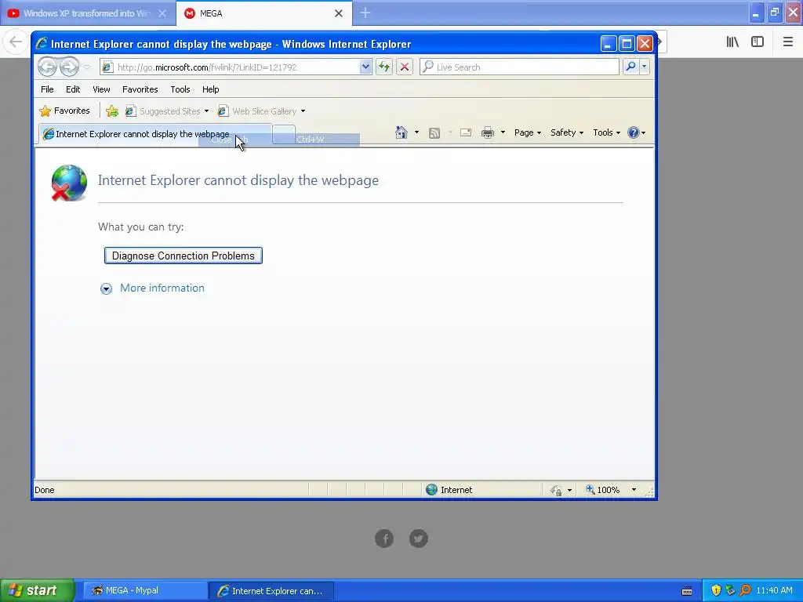Open IE recent pages dropdown arrow
The height and width of the screenshot is (602, 803).
coord(86,67)
